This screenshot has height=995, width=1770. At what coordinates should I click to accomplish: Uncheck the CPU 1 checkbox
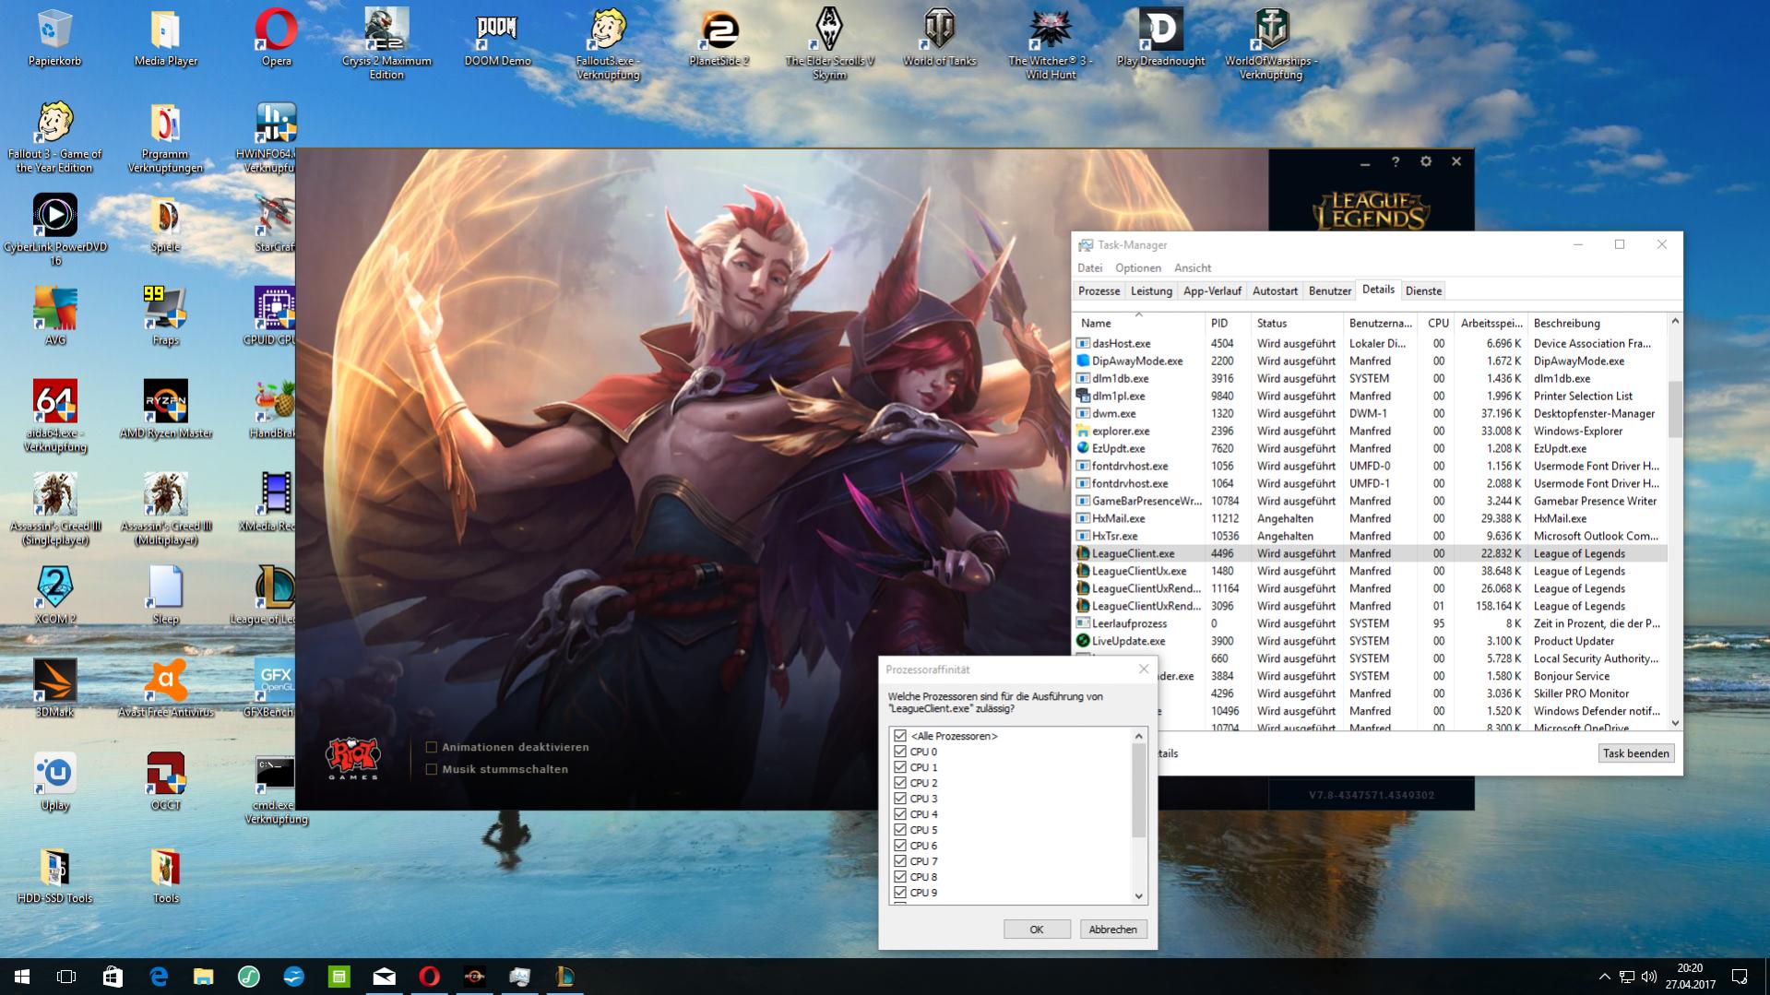click(x=900, y=767)
